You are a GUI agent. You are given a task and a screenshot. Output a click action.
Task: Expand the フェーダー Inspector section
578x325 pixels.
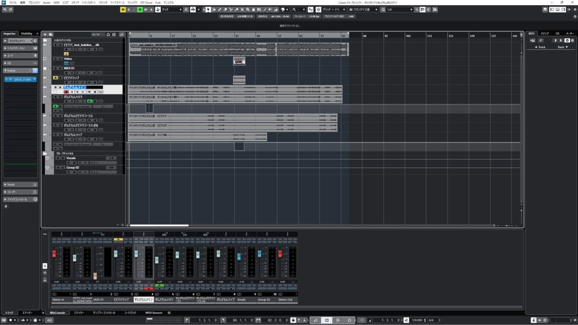20,192
